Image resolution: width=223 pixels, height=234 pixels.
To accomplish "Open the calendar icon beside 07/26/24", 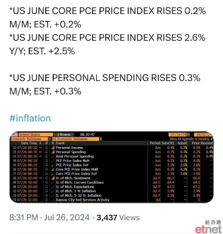I will 188,134.
